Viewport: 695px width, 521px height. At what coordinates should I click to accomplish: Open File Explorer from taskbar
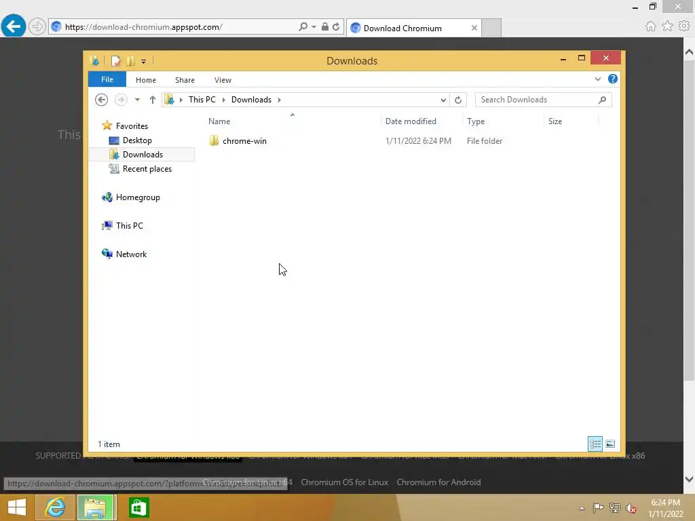pos(95,507)
